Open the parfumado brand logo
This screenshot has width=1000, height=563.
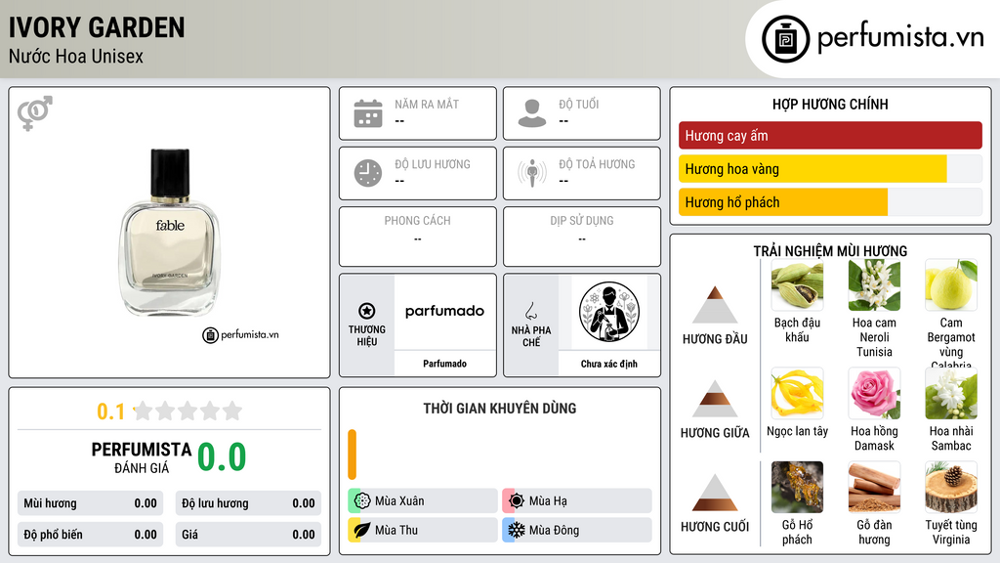(444, 312)
